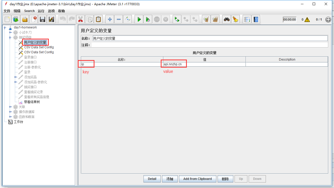
Task: Click into the 注释 comments field
Action: (210, 45)
